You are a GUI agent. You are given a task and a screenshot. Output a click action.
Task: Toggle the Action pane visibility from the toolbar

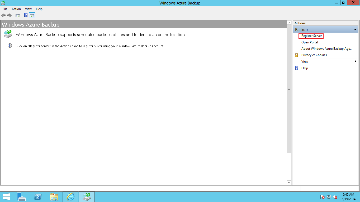click(32, 15)
